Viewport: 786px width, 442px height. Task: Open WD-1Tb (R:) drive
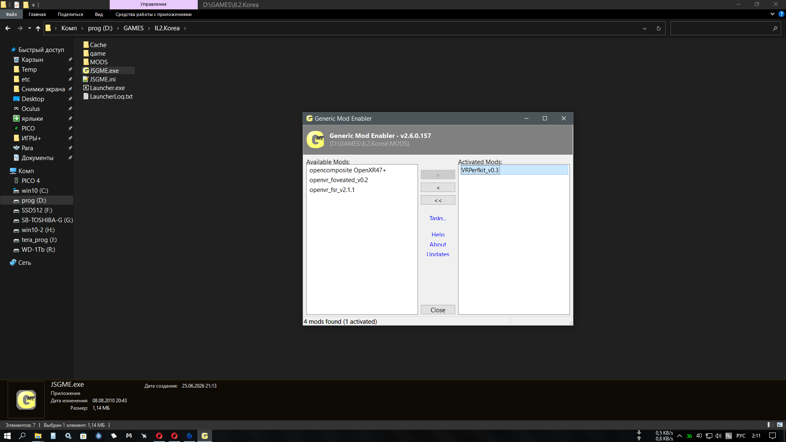tap(38, 249)
